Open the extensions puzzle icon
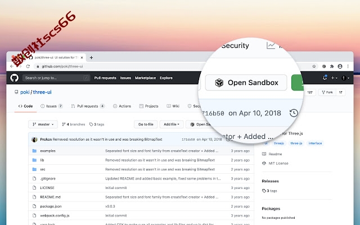The image size is (360, 225). click(x=332, y=66)
